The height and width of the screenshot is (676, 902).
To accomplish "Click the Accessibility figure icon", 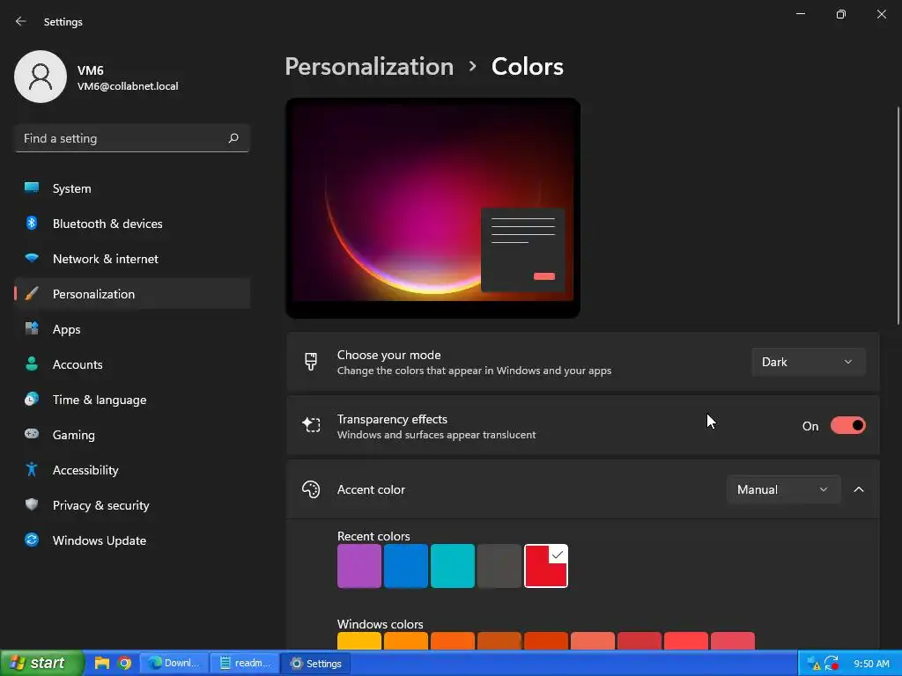I will 32,470.
